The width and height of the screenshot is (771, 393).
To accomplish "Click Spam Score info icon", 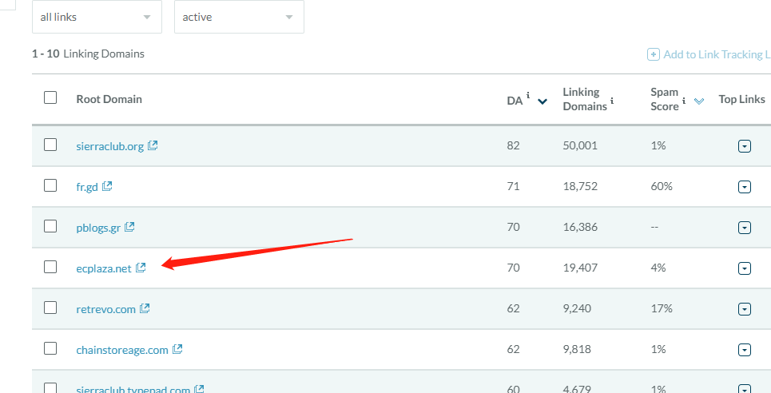I will pos(684,101).
